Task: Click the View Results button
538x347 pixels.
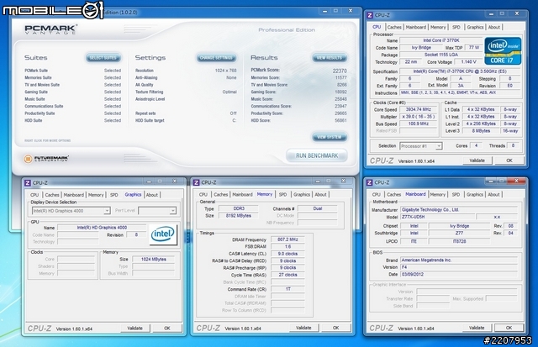Action: coord(330,58)
